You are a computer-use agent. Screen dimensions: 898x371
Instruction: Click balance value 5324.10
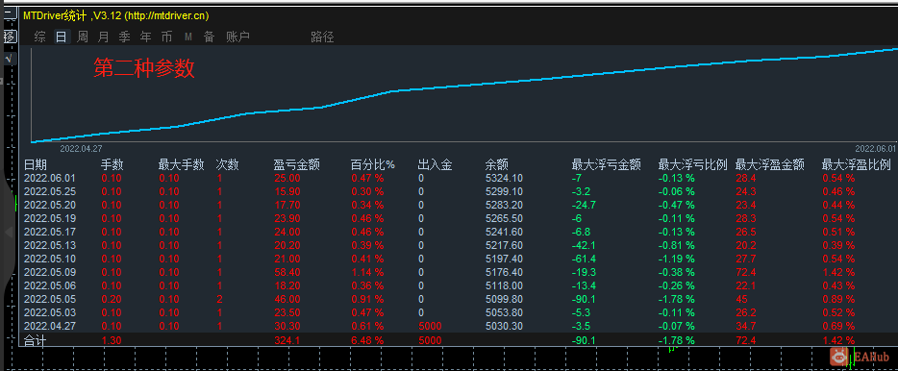tap(504, 178)
